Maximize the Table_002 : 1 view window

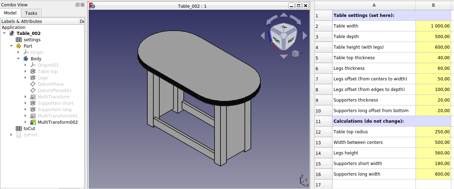point(299,6)
